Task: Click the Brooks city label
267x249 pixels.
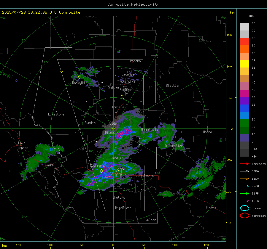Action: coord(211,207)
